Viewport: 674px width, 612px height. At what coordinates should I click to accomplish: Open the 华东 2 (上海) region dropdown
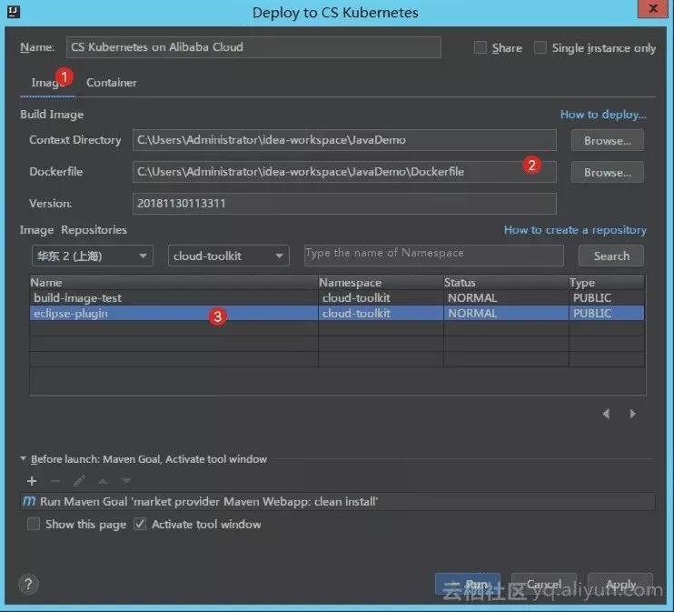coord(93,256)
